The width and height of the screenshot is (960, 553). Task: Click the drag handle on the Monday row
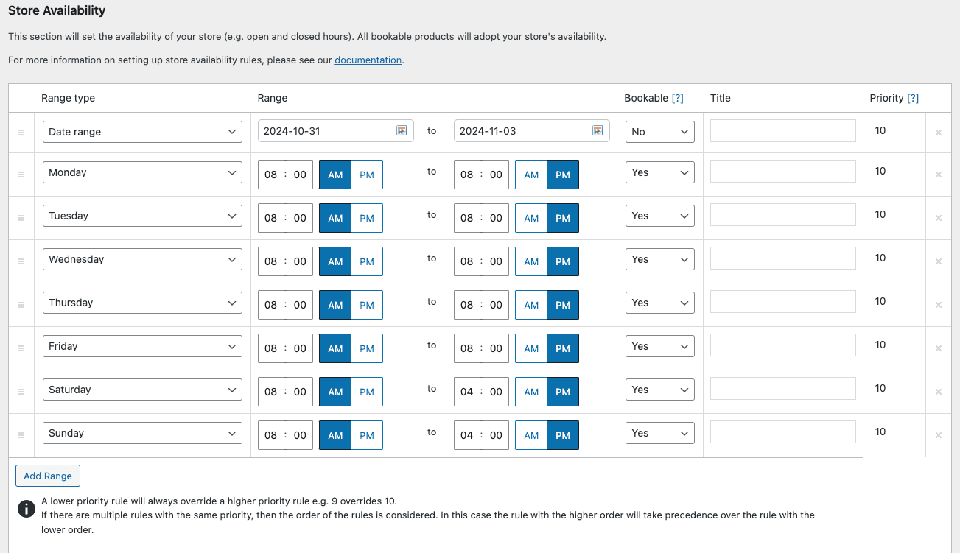(x=21, y=174)
